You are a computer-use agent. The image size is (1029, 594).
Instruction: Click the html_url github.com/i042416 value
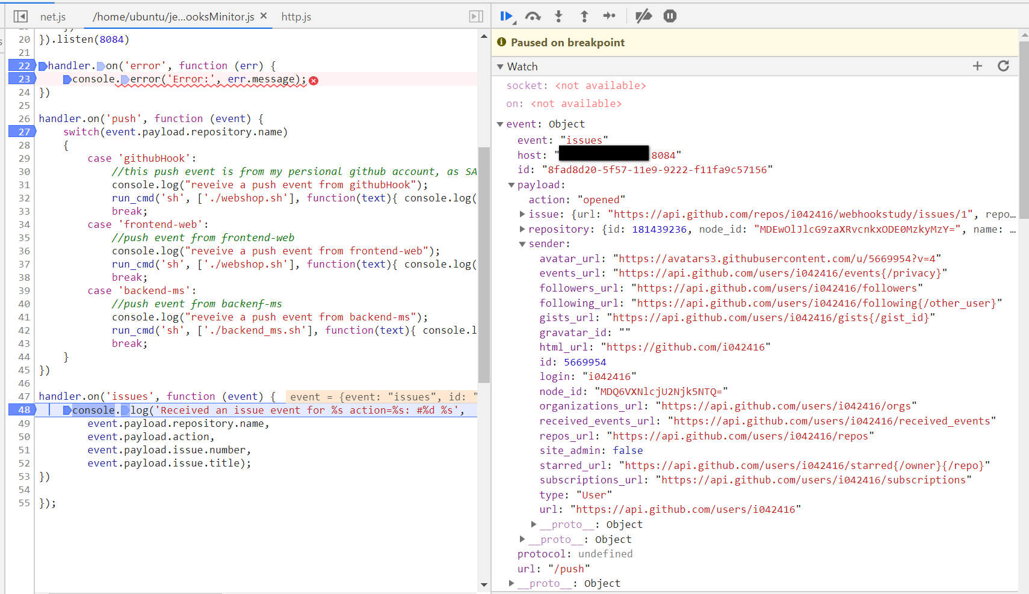tap(685, 347)
